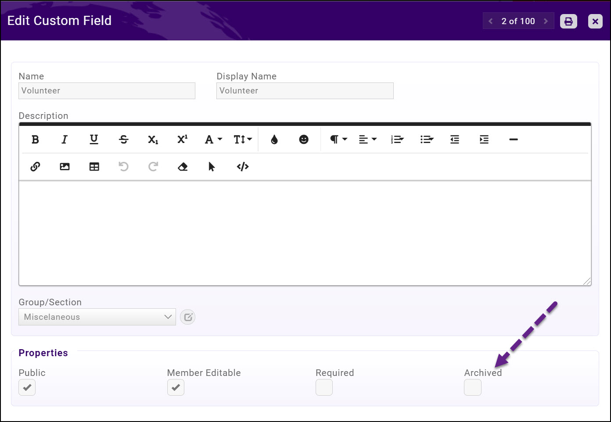Toggle bold formatting in the description editor
Viewport: 611px width, 422px height.
point(35,139)
